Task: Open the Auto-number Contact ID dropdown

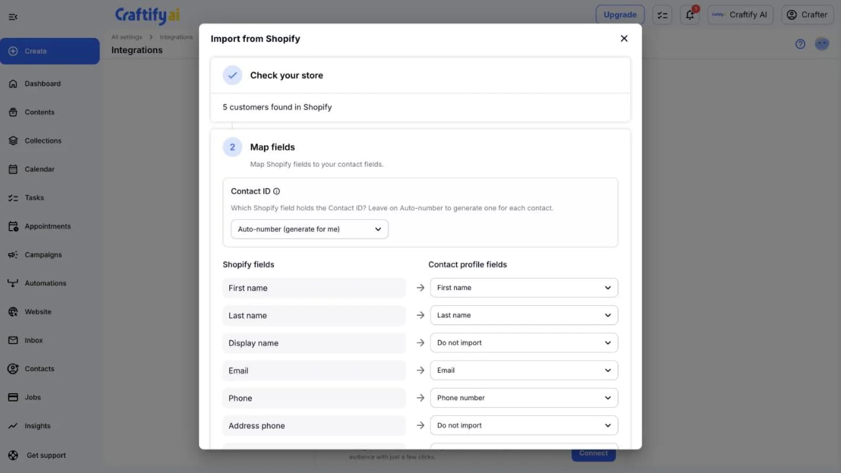Action: [x=310, y=229]
